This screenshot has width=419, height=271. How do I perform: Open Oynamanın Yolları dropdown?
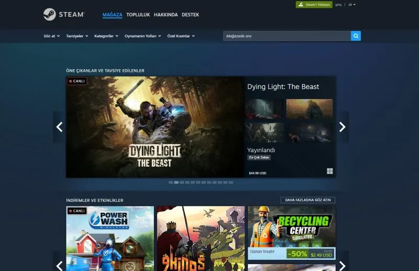click(142, 36)
